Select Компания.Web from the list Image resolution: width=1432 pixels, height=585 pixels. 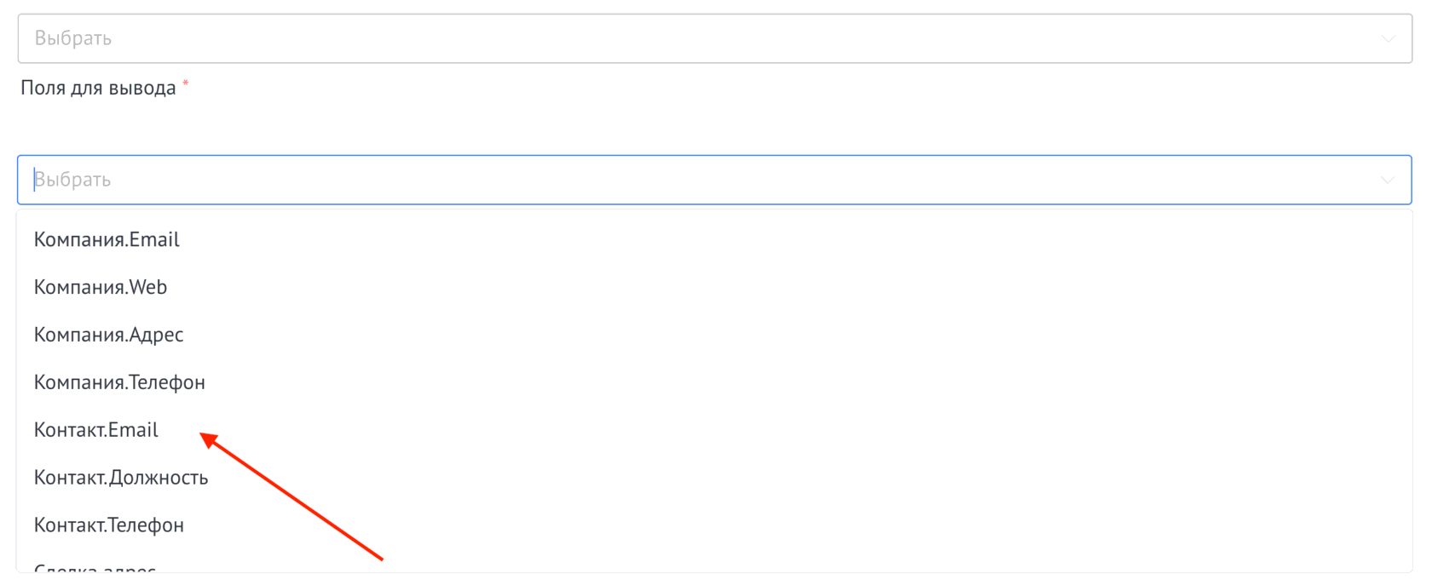click(x=101, y=288)
